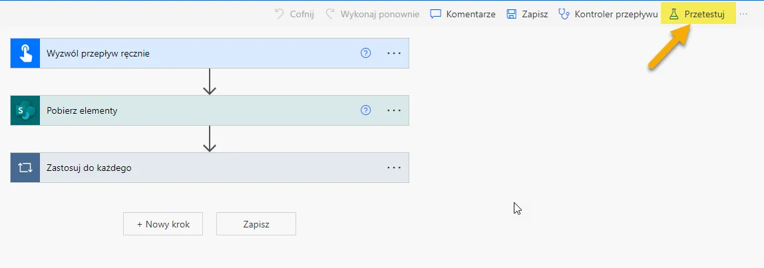Open the Komentarze comments panel
The height and width of the screenshot is (268, 764).
click(463, 14)
